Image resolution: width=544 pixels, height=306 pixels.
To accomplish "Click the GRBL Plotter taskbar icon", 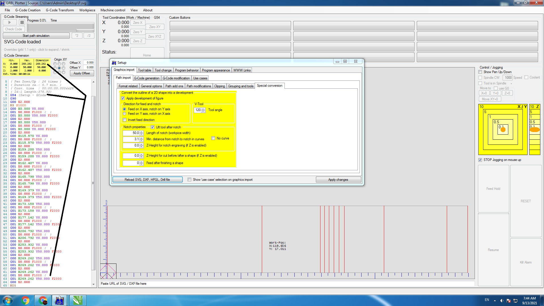I will click(59, 300).
